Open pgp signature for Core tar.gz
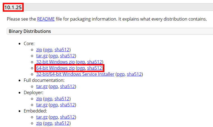The height and width of the screenshot is (127, 213). pos(54,56)
